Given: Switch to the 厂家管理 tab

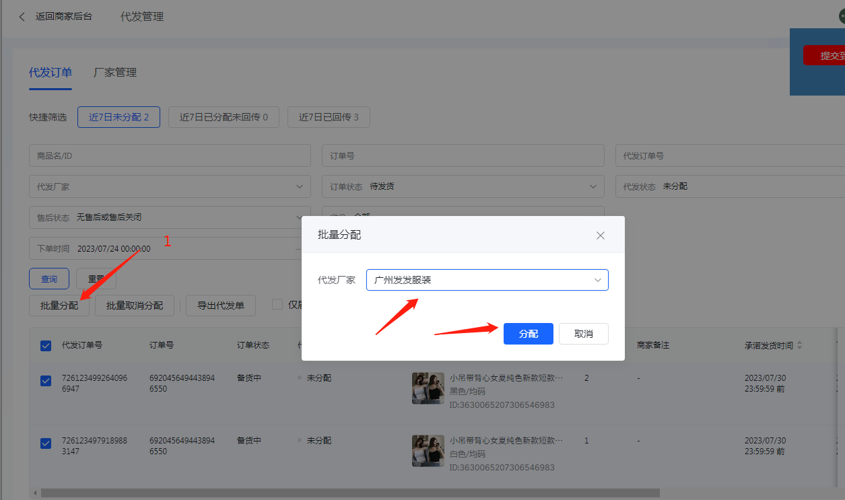Looking at the screenshot, I should 115,73.
